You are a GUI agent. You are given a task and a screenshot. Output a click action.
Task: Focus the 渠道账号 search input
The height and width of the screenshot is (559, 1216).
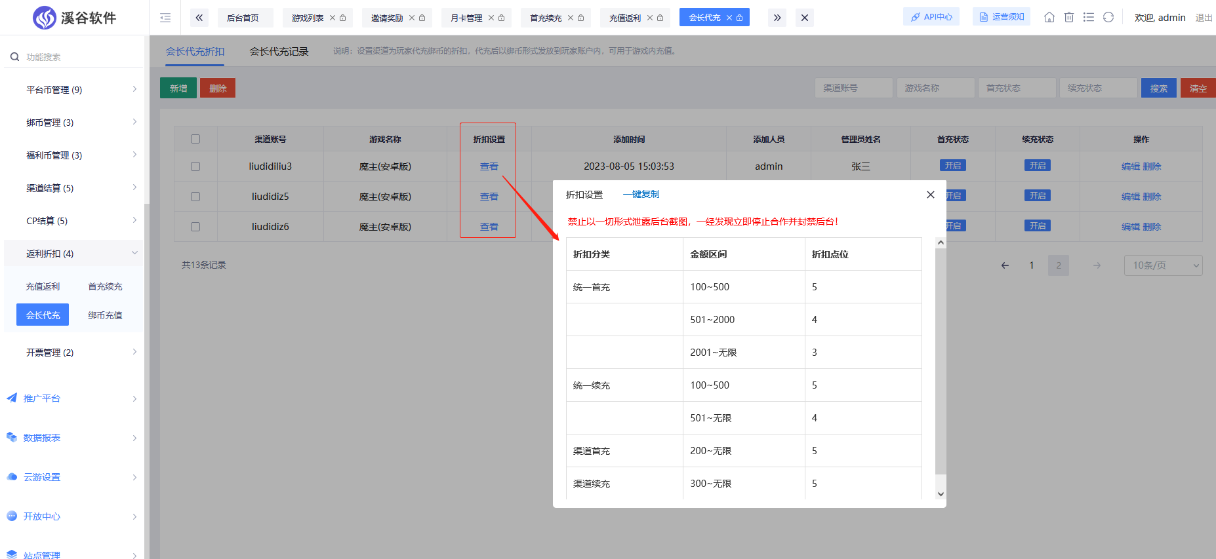pyautogui.click(x=854, y=88)
